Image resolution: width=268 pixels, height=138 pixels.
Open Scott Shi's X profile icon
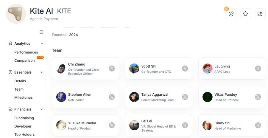pos(185,69)
